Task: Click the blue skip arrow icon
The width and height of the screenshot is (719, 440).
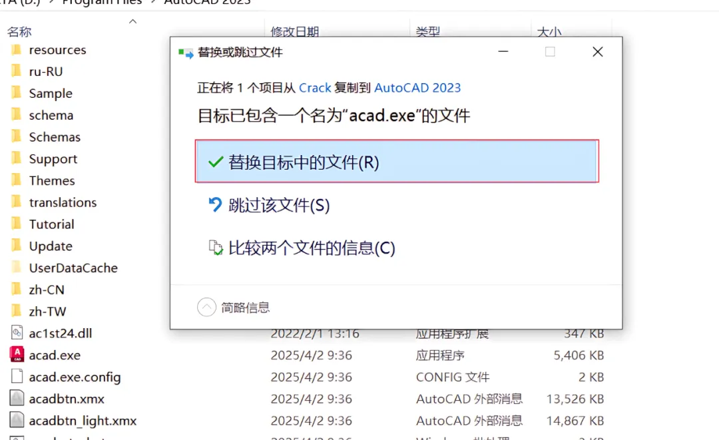Action: pyautogui.click(x=215, y=204)
